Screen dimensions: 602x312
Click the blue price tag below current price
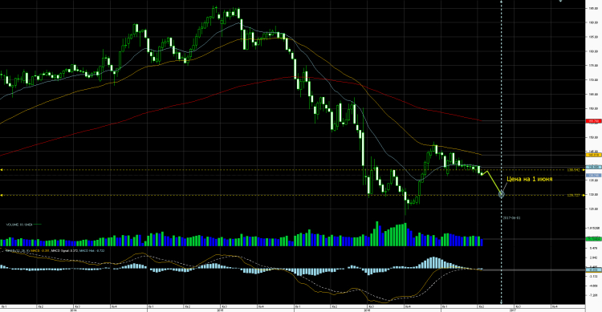(593, 176)
